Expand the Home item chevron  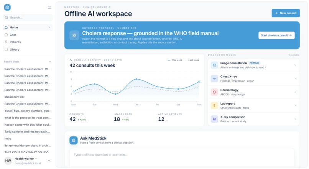49,27
